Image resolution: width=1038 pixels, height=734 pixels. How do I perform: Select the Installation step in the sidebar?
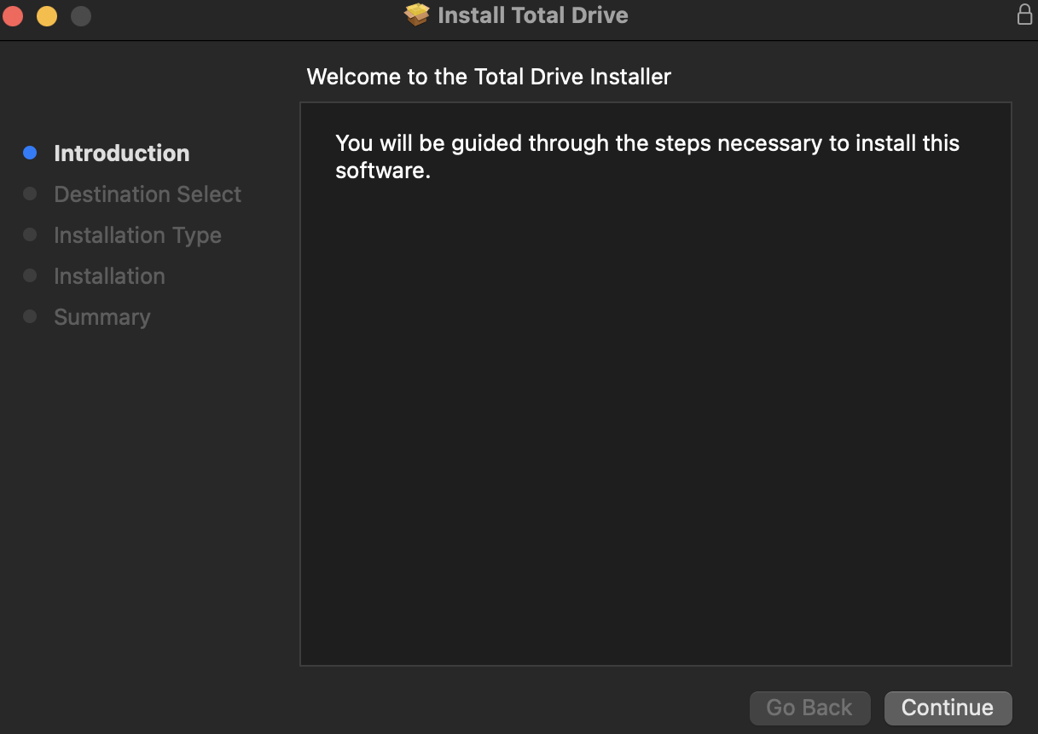click(109, 275)
